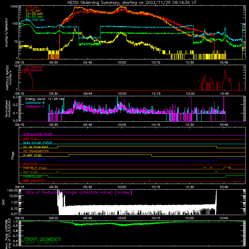
Task: Click the 10:30 time label under the particle rates plot
Action: 190,94
